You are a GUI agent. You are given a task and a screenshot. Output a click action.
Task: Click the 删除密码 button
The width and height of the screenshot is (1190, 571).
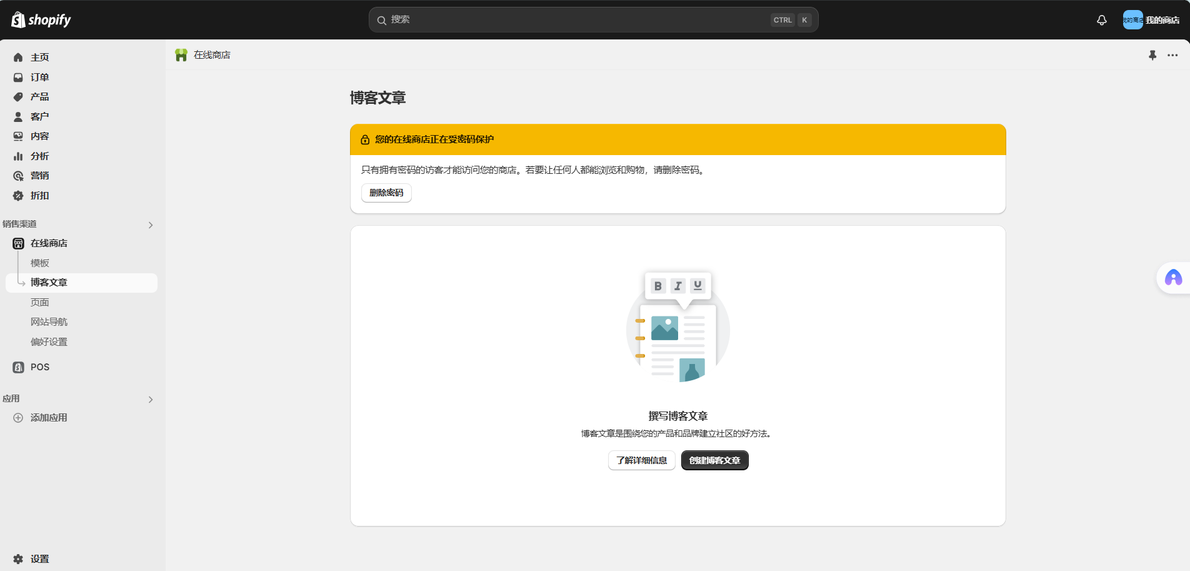pyautogui.click(x=386, y=193)
